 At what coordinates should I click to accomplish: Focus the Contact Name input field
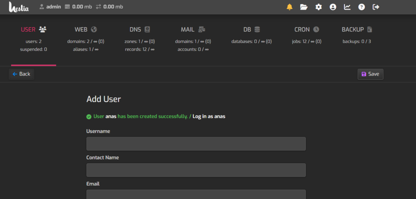click(196, 170)
